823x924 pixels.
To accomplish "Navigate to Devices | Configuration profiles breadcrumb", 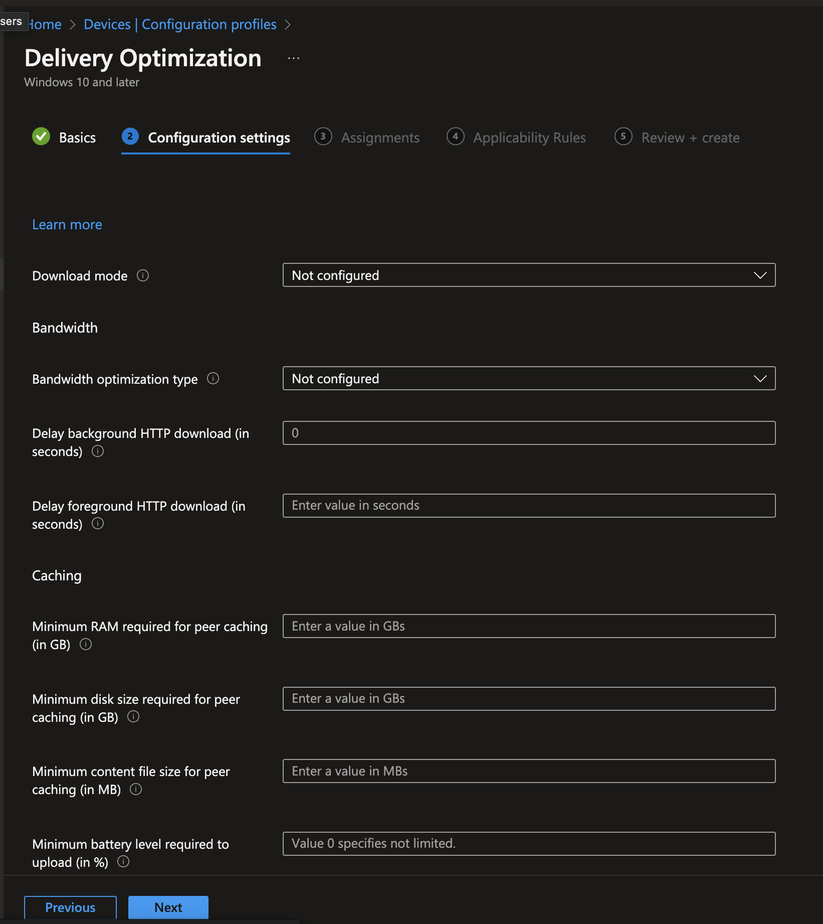I will (x=179, y=24).
